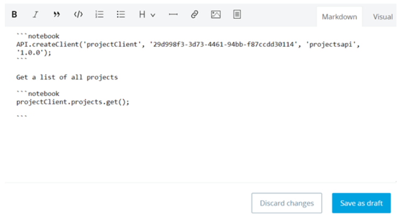Place cursor in empty editor area
This screenshot has width=404, height=221.
199,150
